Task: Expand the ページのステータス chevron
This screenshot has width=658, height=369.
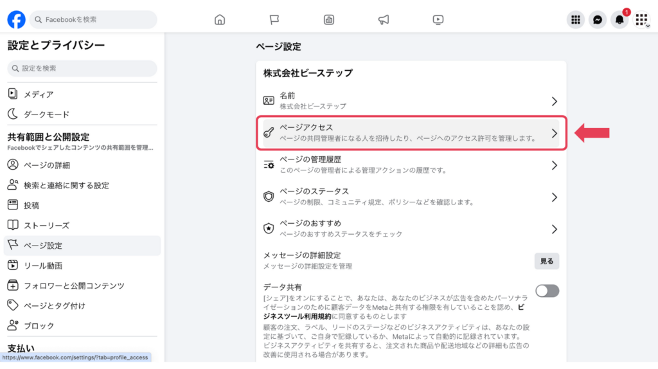Action: [x=555, y=197]
